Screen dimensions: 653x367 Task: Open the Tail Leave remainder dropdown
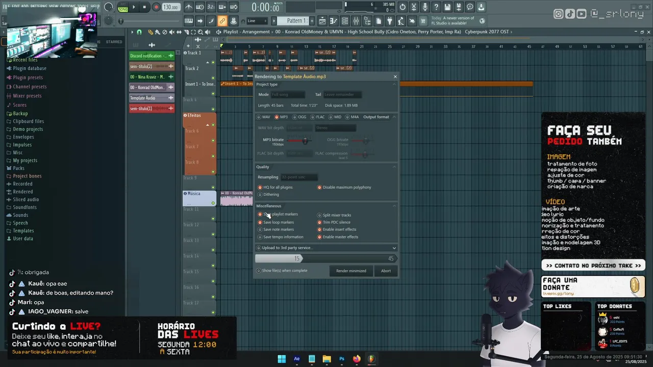342,94
